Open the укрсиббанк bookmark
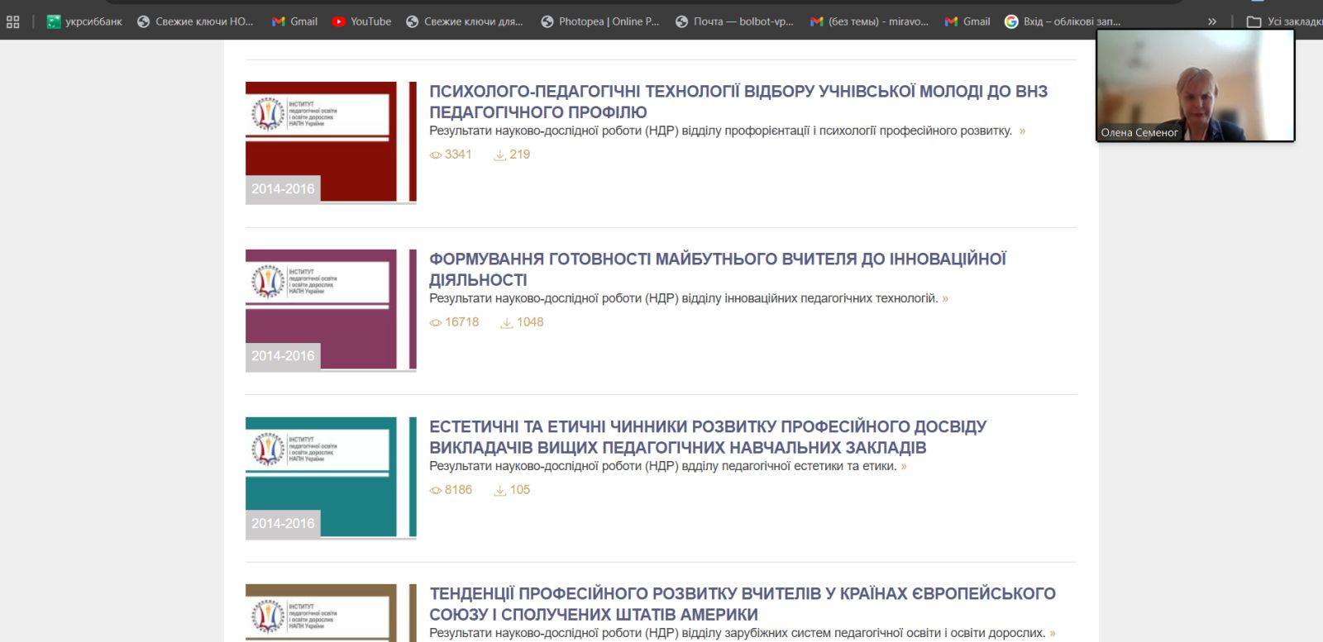The image size is (1323, 642). [84, 21]
